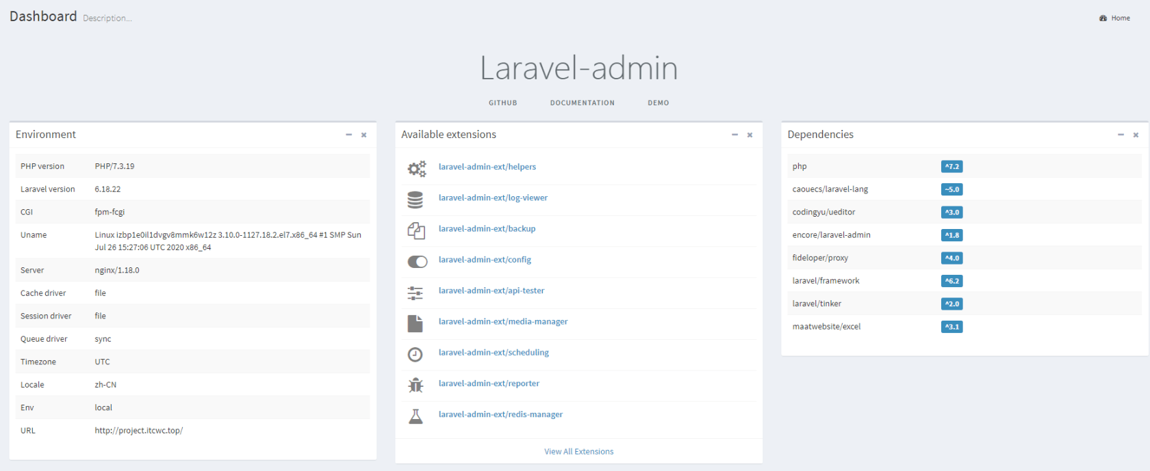Close the Dependencies panel
The height and width of the screenshot is (471, 1150).
coord(1136,135)
